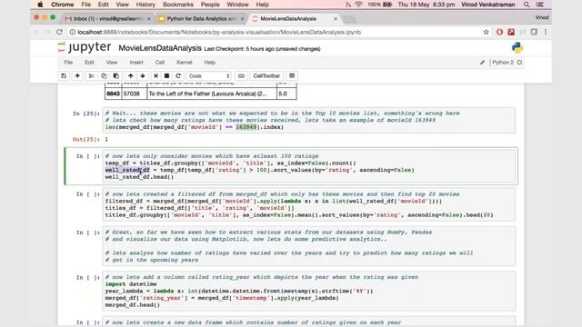The width and height of the screenshot is (582, 327).
Task: Click the toolbar icon after CellToolbar
Action: [292, 75]
